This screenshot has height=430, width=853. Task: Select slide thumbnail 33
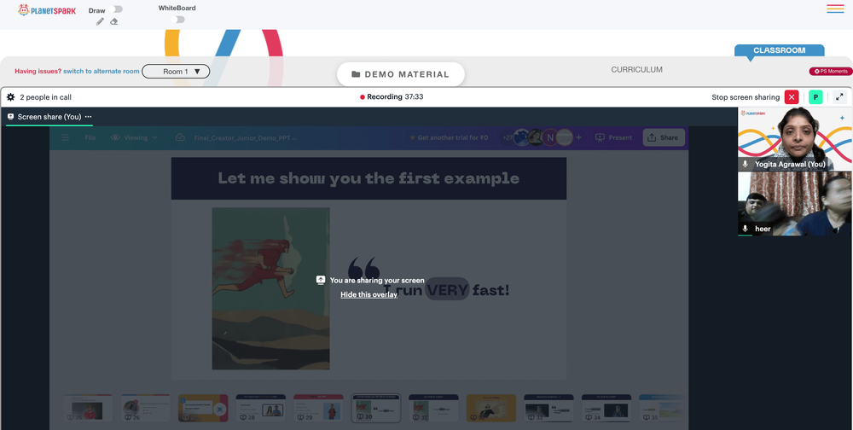pos(548,408)
